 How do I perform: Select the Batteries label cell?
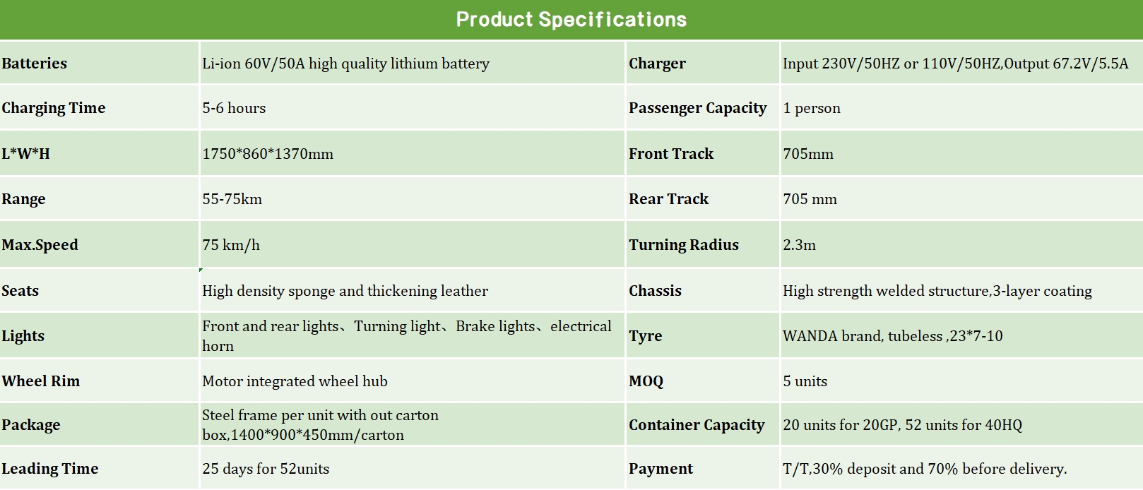(x=35, y=64)
